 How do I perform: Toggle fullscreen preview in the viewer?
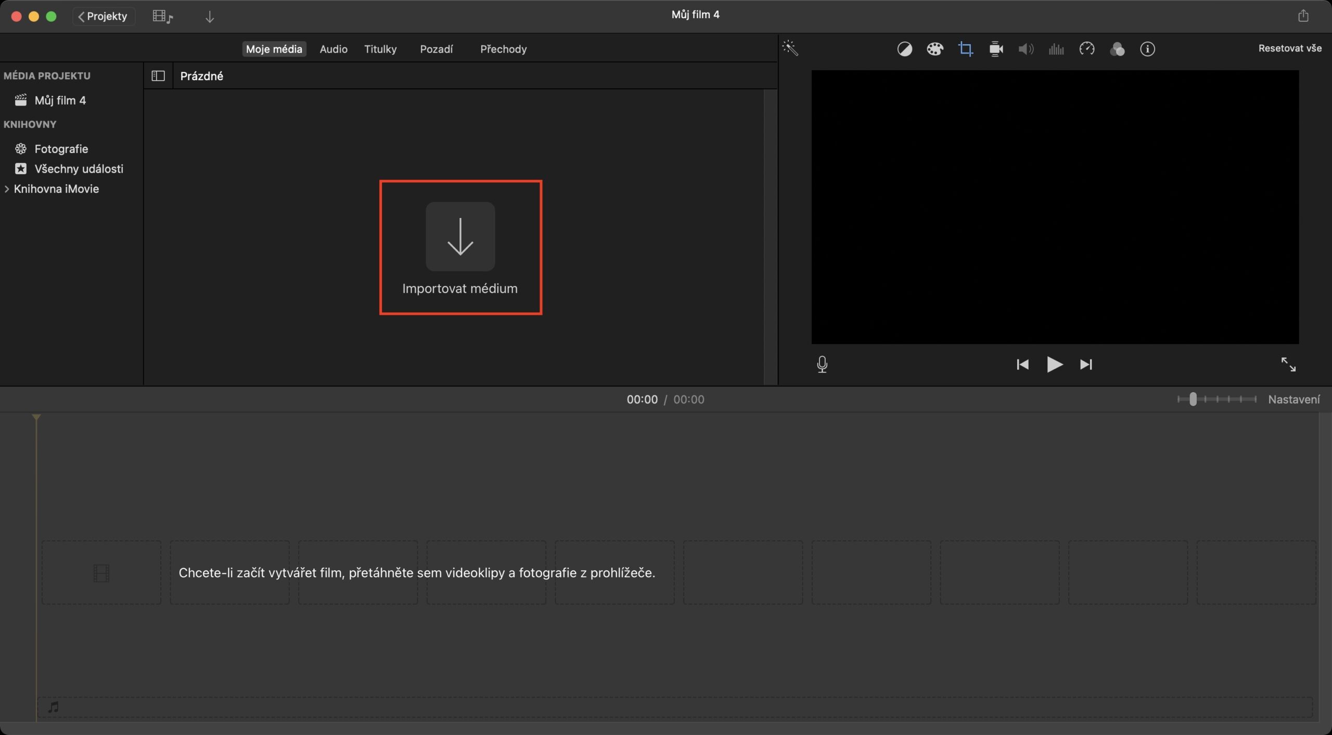(1289, 364)
